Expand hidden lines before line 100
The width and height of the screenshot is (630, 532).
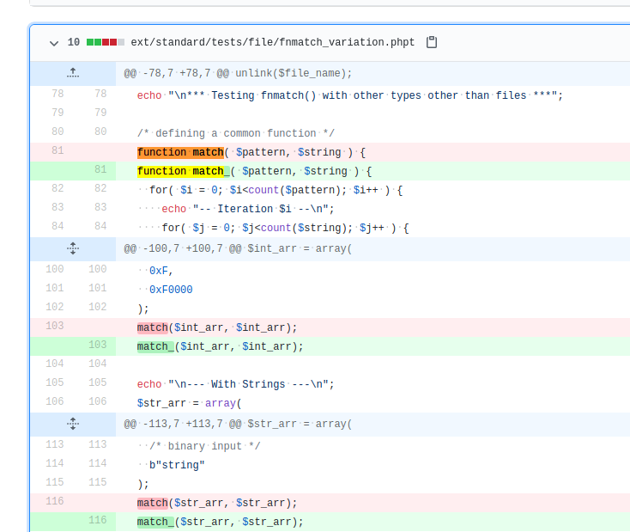click(x=73, y=248)
